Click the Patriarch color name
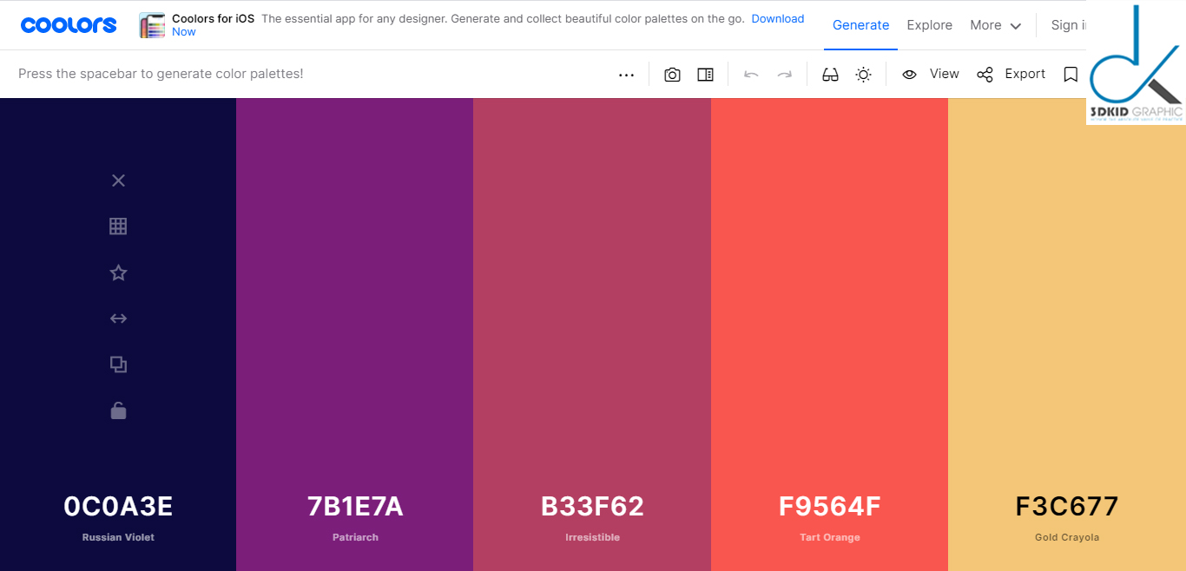 [355, 537]
